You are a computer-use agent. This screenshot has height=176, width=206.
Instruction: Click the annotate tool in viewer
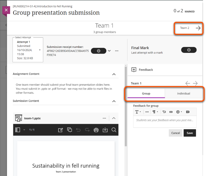61,130
